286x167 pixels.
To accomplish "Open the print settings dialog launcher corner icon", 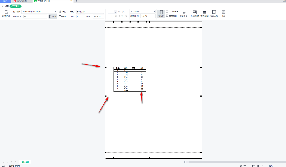I will point(67,18).
